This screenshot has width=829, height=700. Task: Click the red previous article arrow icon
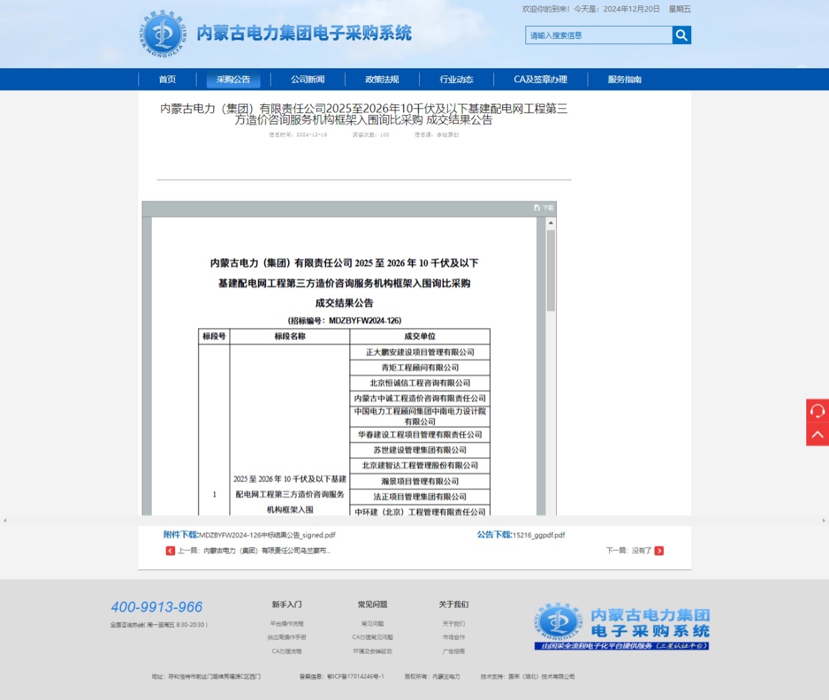tap(170, 551)
